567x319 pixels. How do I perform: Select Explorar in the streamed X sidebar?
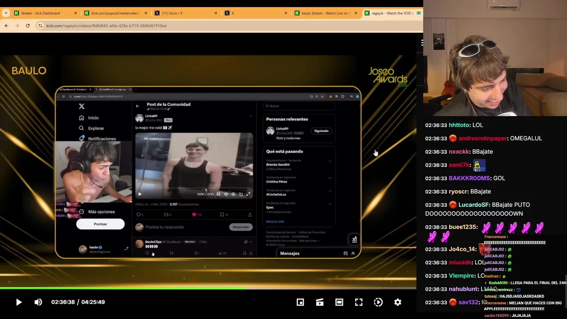pyautogui.click(x=92, y=128)
